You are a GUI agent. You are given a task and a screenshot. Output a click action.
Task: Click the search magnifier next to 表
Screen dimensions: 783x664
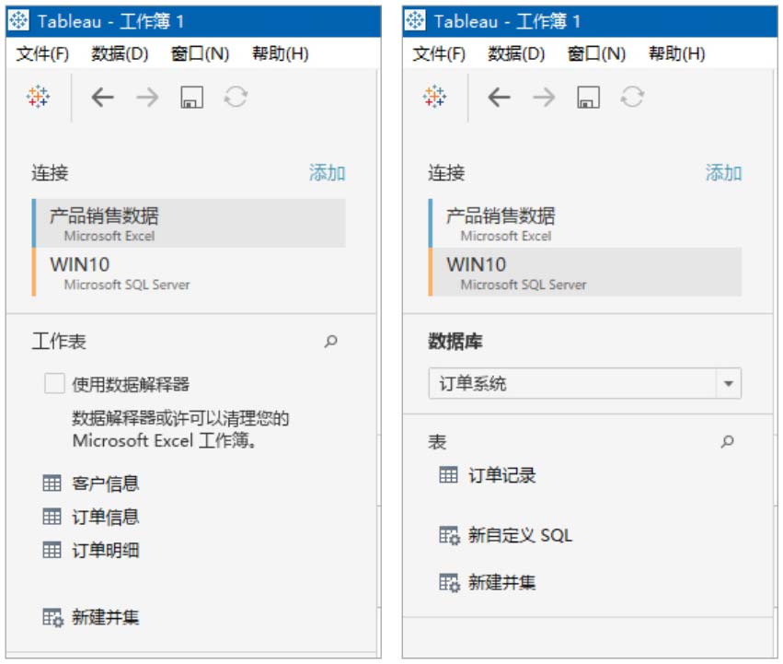728,441
